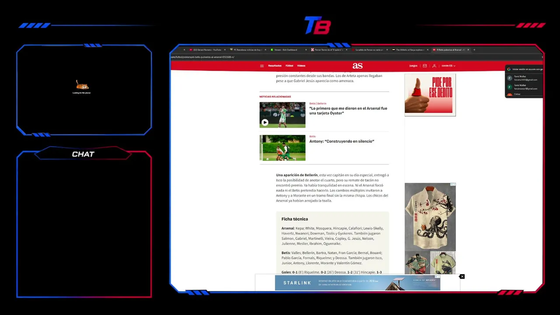Click the Starlink banner advertisement
Screen dimensions: 560x315
(357, 283)
